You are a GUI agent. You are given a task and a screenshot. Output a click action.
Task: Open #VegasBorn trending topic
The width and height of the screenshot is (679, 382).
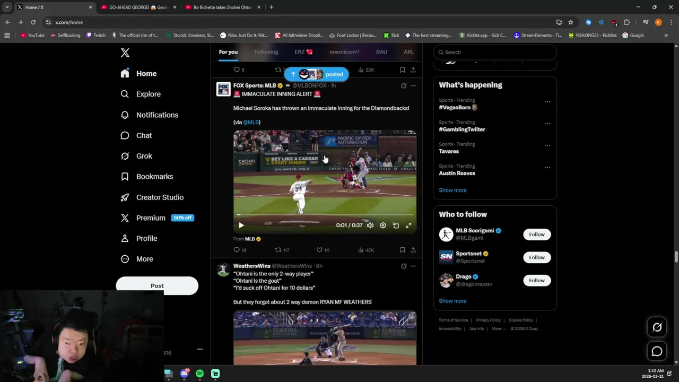[458, 107]
